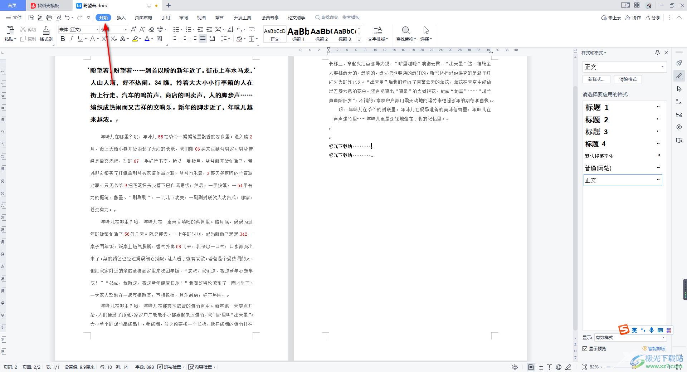Open the View (视图) tab

[201, 18]
